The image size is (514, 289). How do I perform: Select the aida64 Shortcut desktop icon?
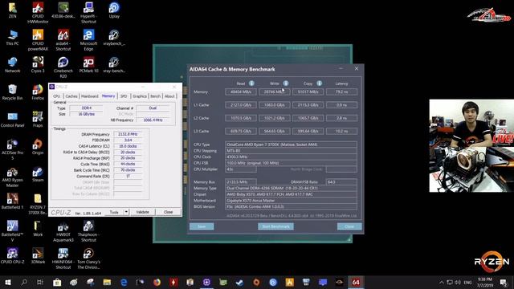pos(63,40)
